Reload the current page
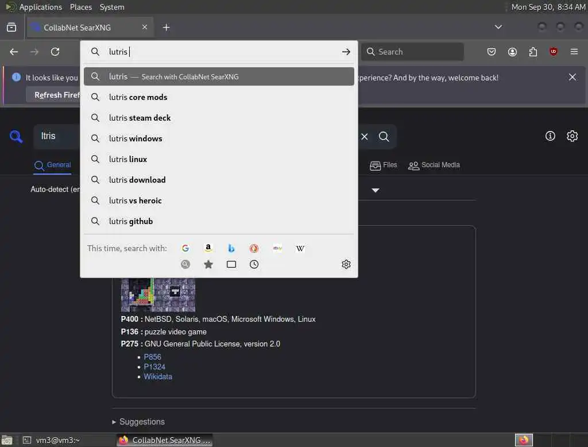The height and width of the screenshot is (447, 588). click(55, 52)
